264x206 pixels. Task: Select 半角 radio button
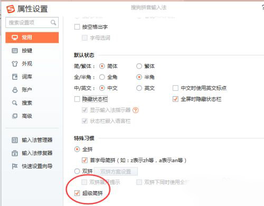pyautogui.click(x=139, y=77)
